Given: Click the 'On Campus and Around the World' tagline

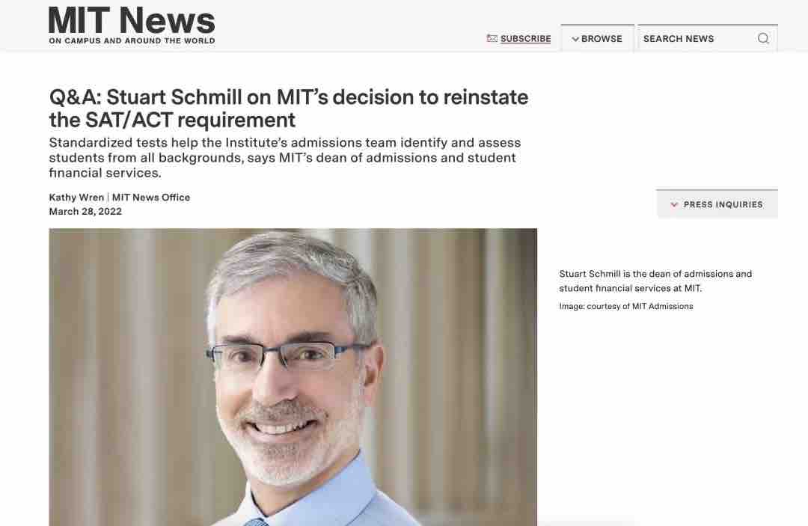Looking at the screenshot, I should (132, 41).
